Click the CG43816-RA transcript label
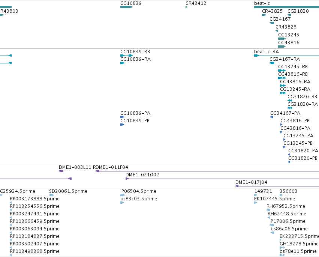This screenshot has width=319, height=257. (x=295, y=82)
